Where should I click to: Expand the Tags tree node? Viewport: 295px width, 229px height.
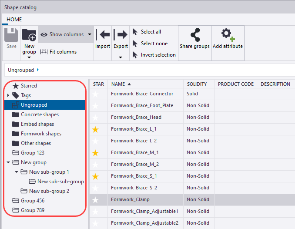(x=8, y=95)
